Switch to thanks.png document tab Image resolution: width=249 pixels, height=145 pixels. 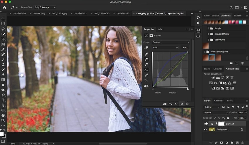(39, 13)
